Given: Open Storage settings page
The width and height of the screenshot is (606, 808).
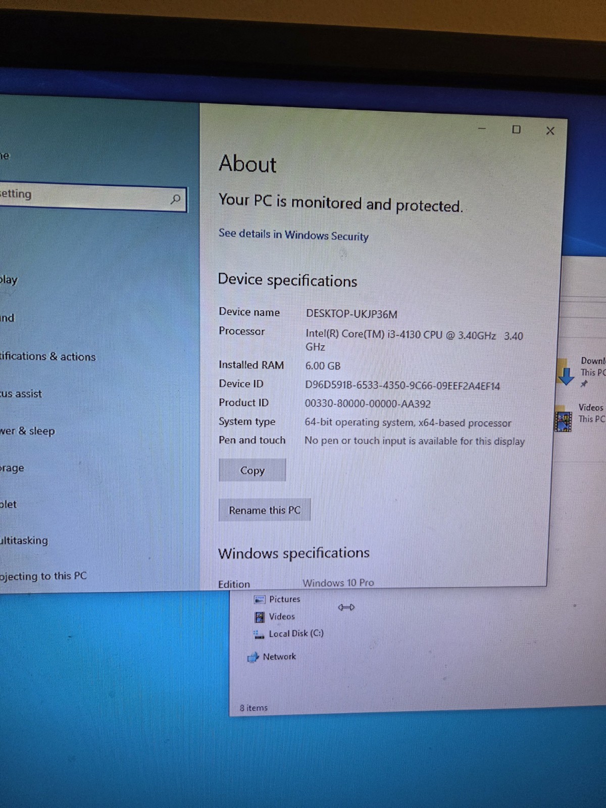Looking at the screenshot, I should 12,468.
